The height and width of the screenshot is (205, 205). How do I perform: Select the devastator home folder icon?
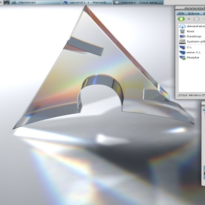(182, 26)
